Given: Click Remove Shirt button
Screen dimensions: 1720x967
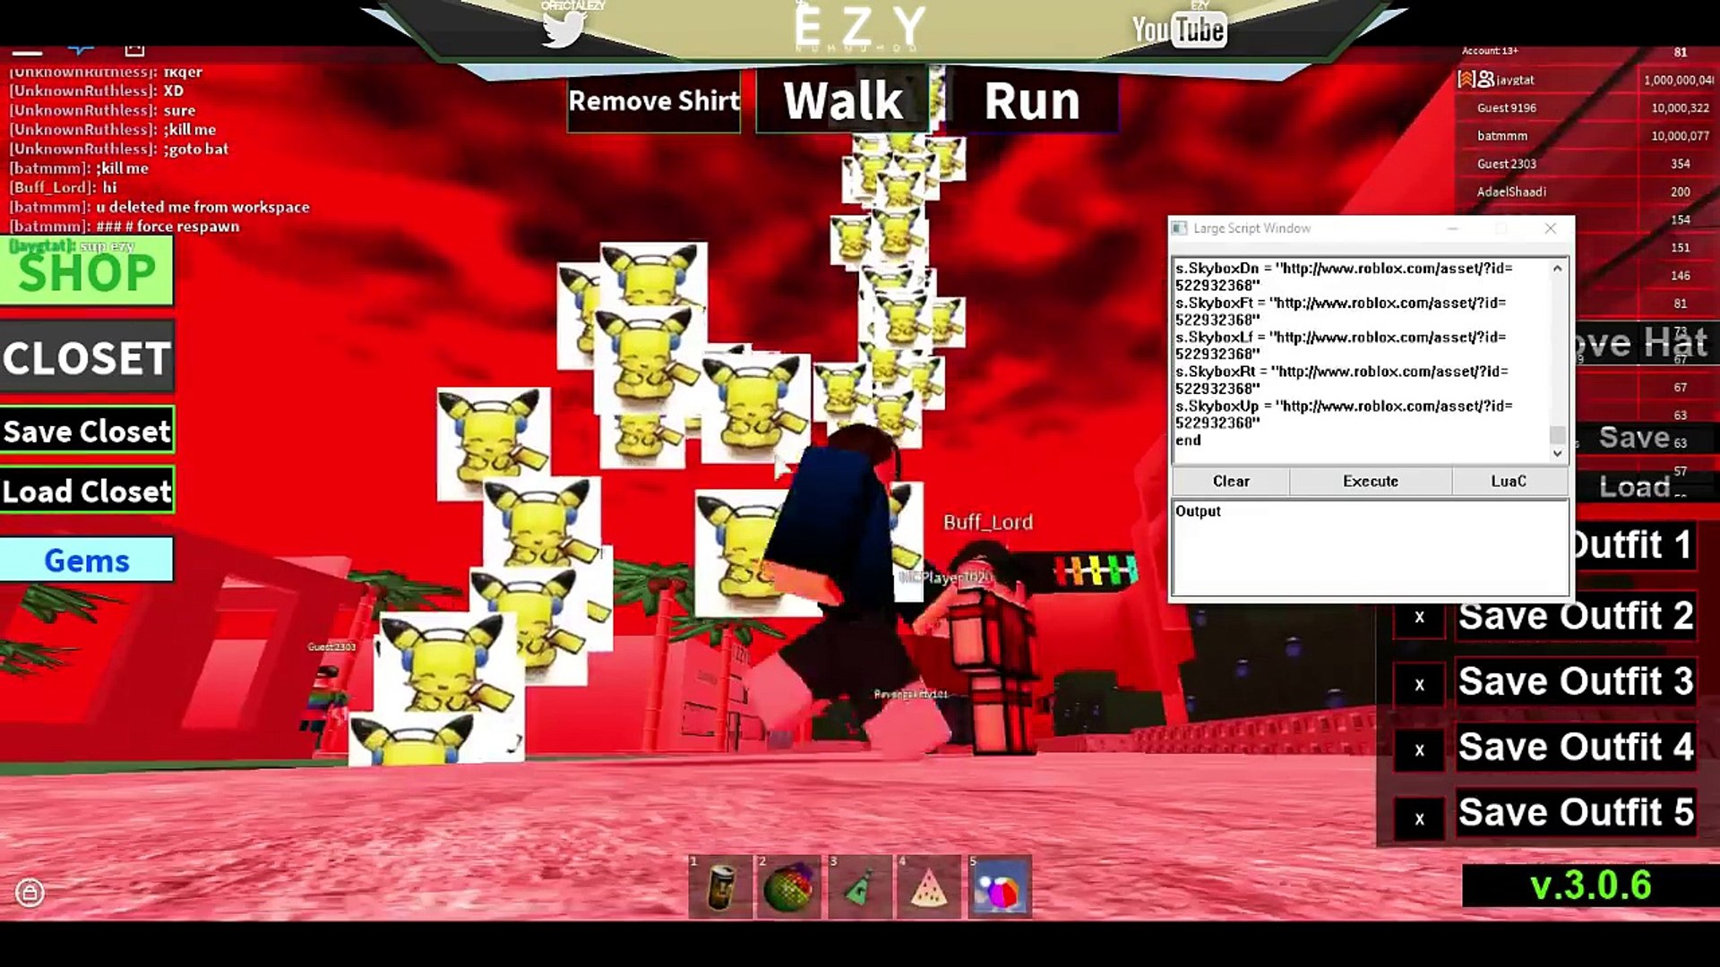Looking at the screenshot, I should (x=653, y=100).
